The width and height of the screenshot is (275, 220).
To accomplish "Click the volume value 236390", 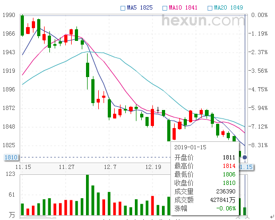I will [226, 191].
